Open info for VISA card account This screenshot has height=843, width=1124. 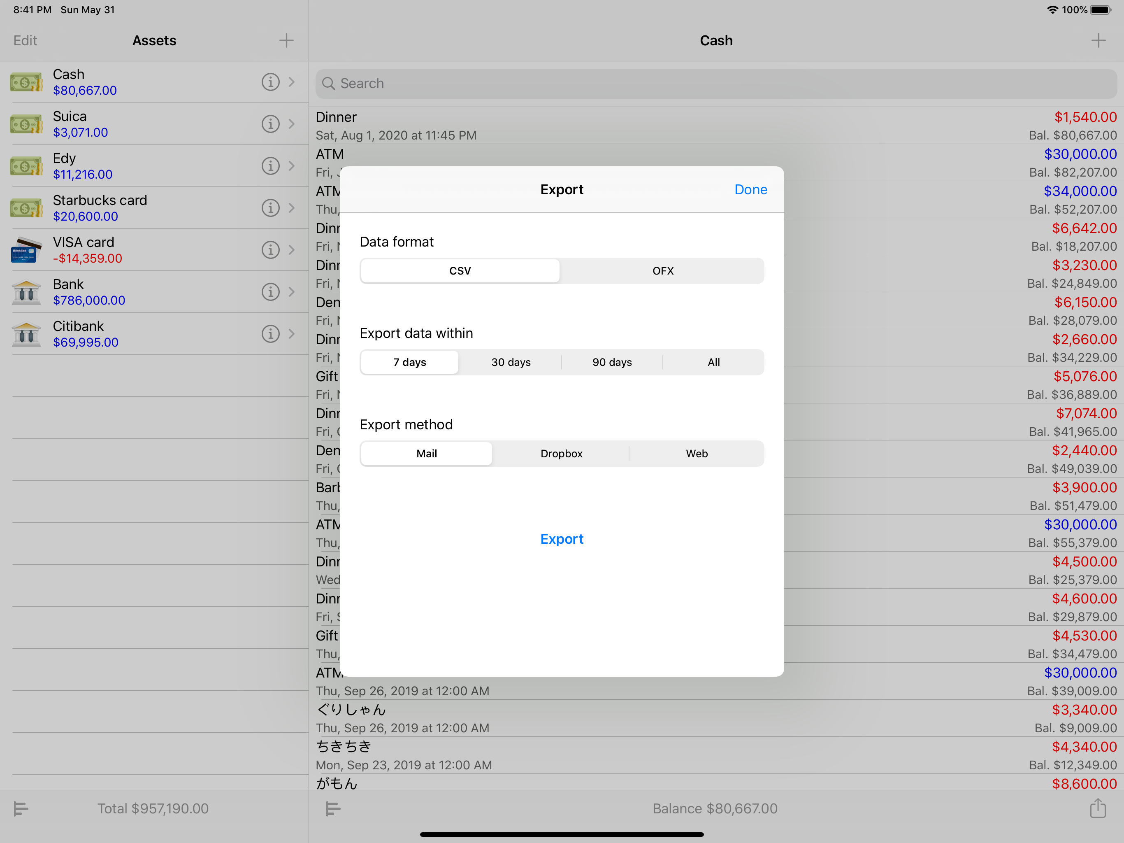[x=270, y=249]
